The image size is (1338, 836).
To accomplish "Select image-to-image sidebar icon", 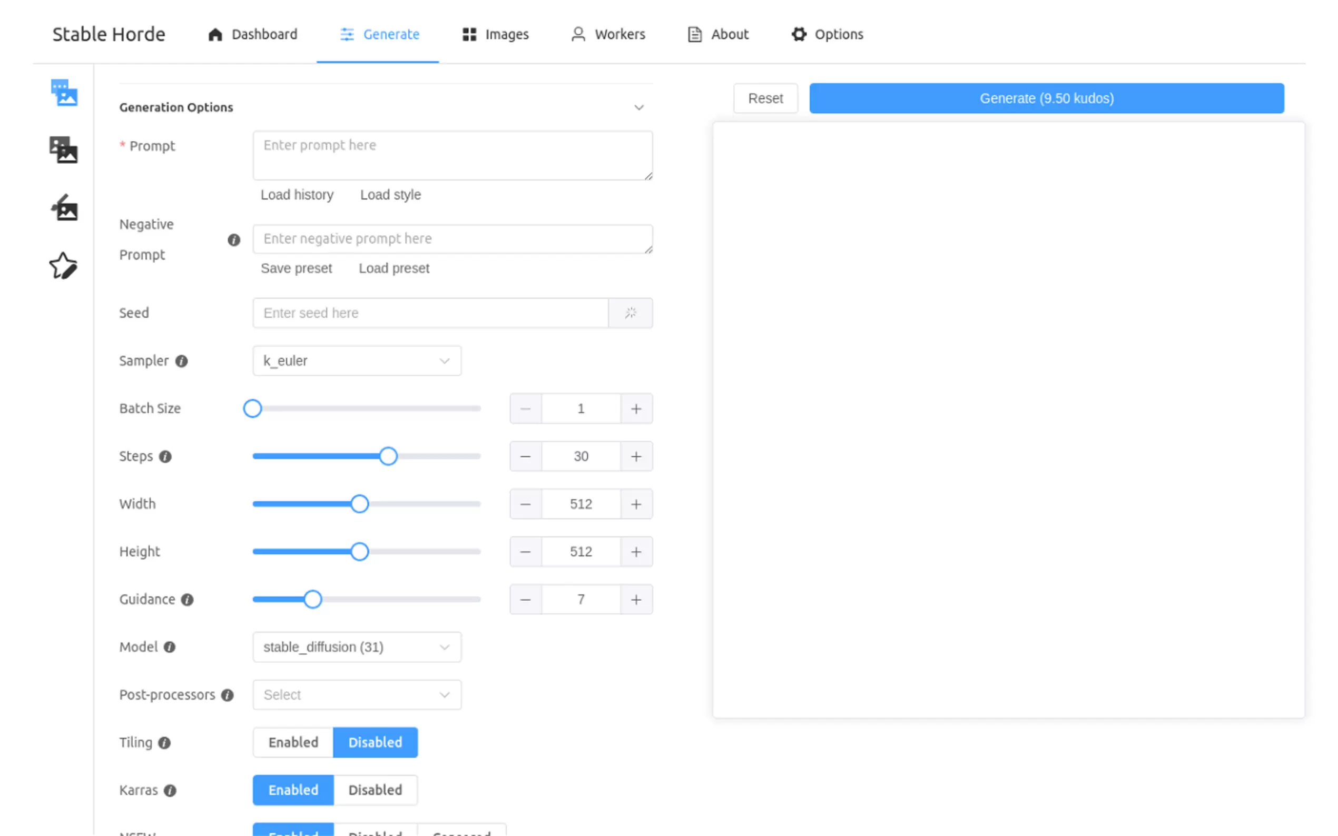I will click(64, 150).
